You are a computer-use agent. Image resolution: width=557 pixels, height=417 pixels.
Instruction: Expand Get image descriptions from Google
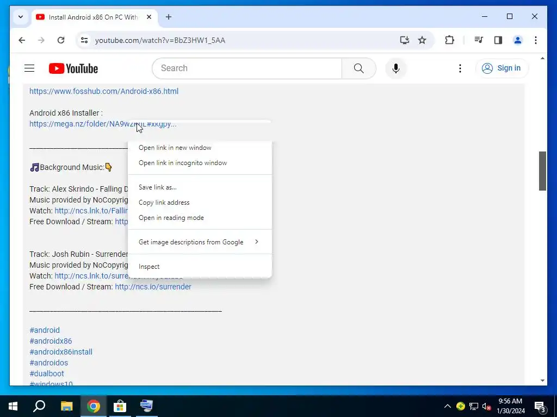click(200, 242)
